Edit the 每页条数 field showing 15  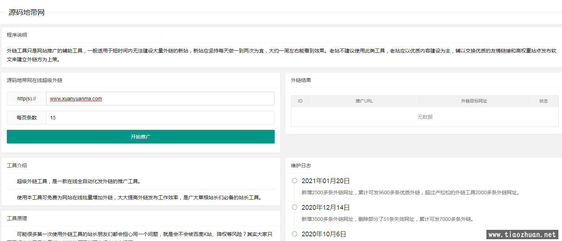(x=160, y=118)
